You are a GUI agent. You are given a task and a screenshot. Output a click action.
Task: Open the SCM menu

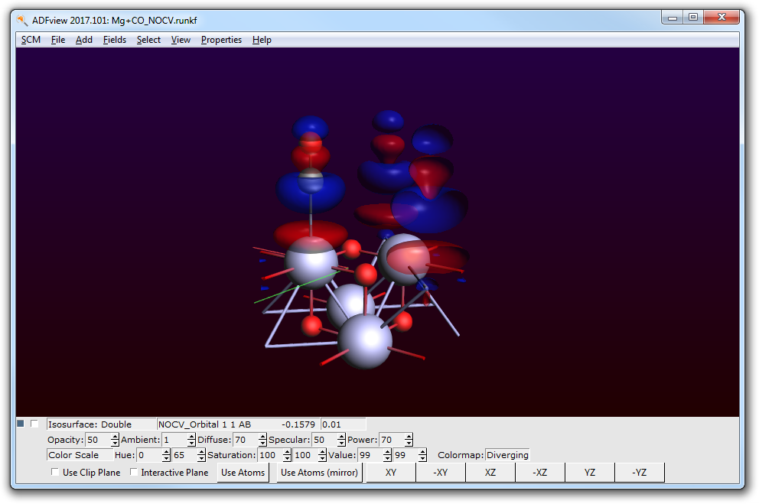pos(31,40)
